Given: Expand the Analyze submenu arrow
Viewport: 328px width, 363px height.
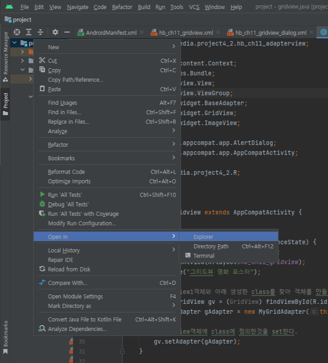Looking at the screenshot, I should pos(173,130).
